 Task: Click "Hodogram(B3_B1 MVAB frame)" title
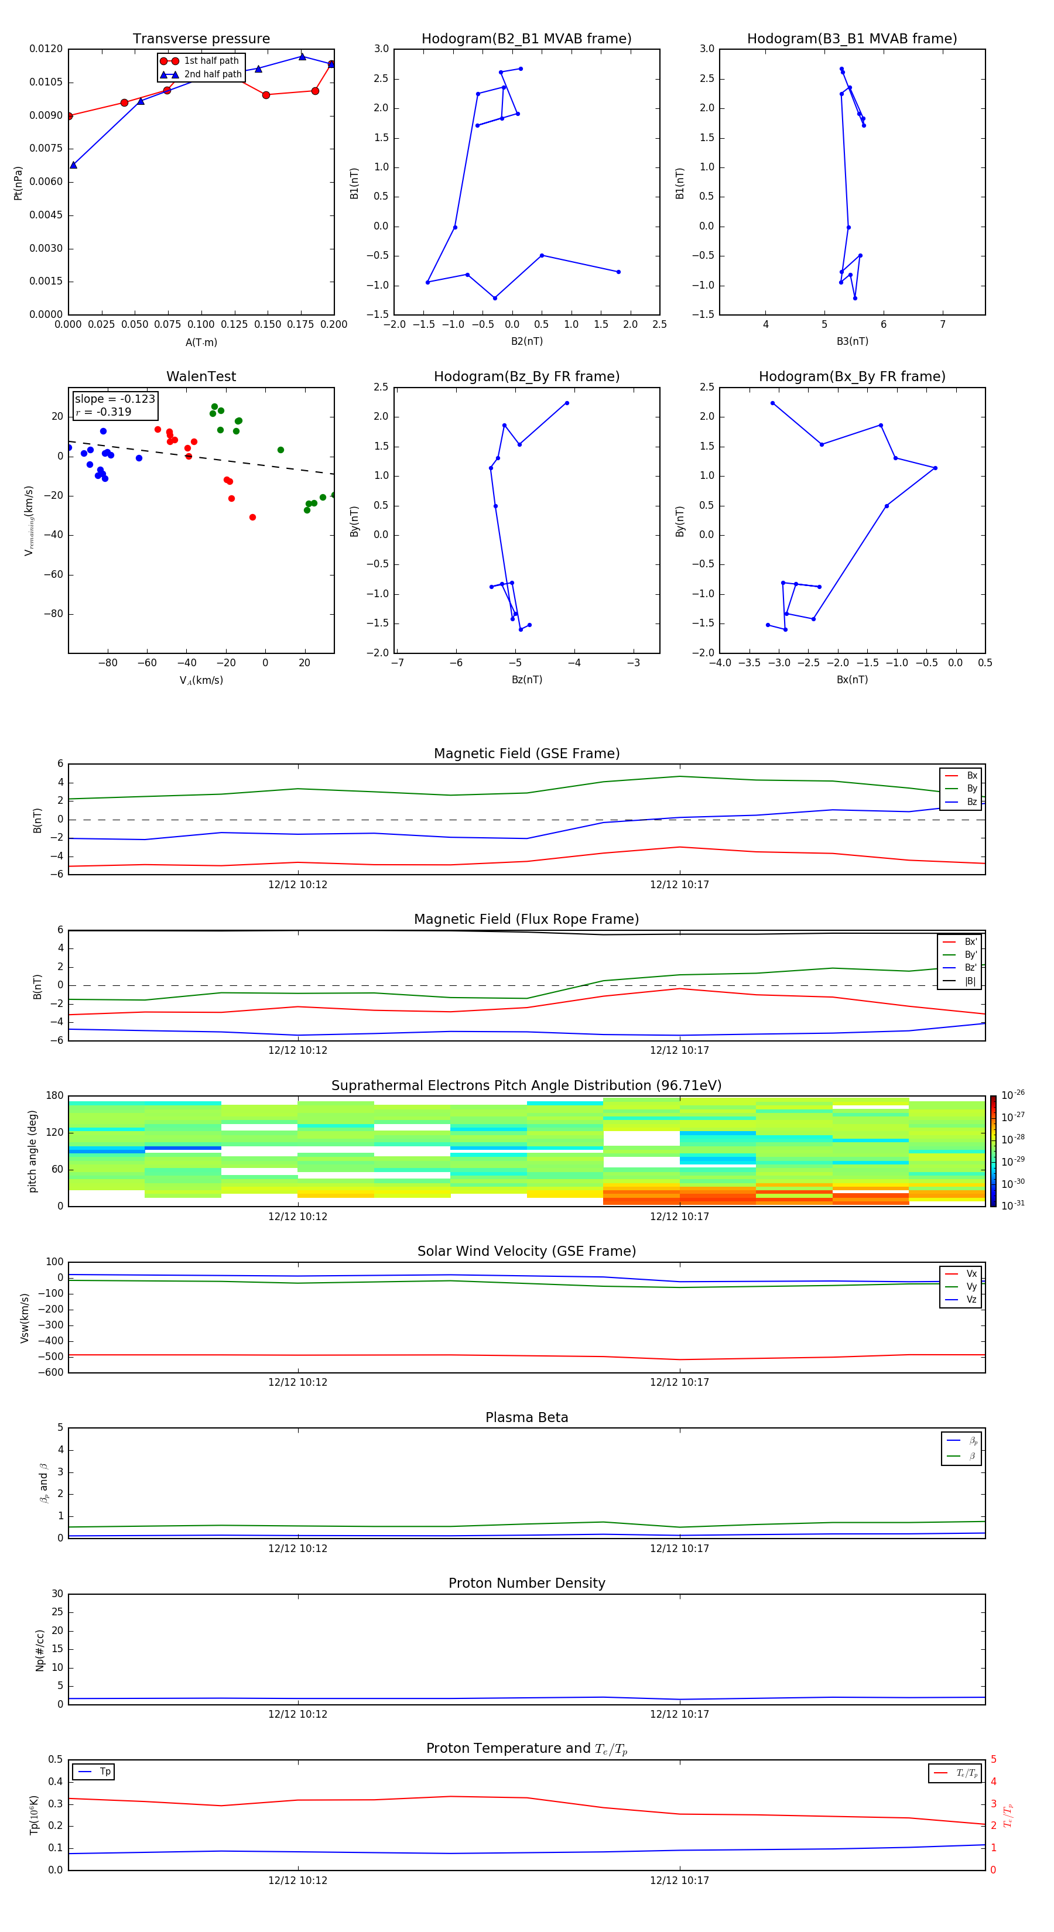coord(852,39)
